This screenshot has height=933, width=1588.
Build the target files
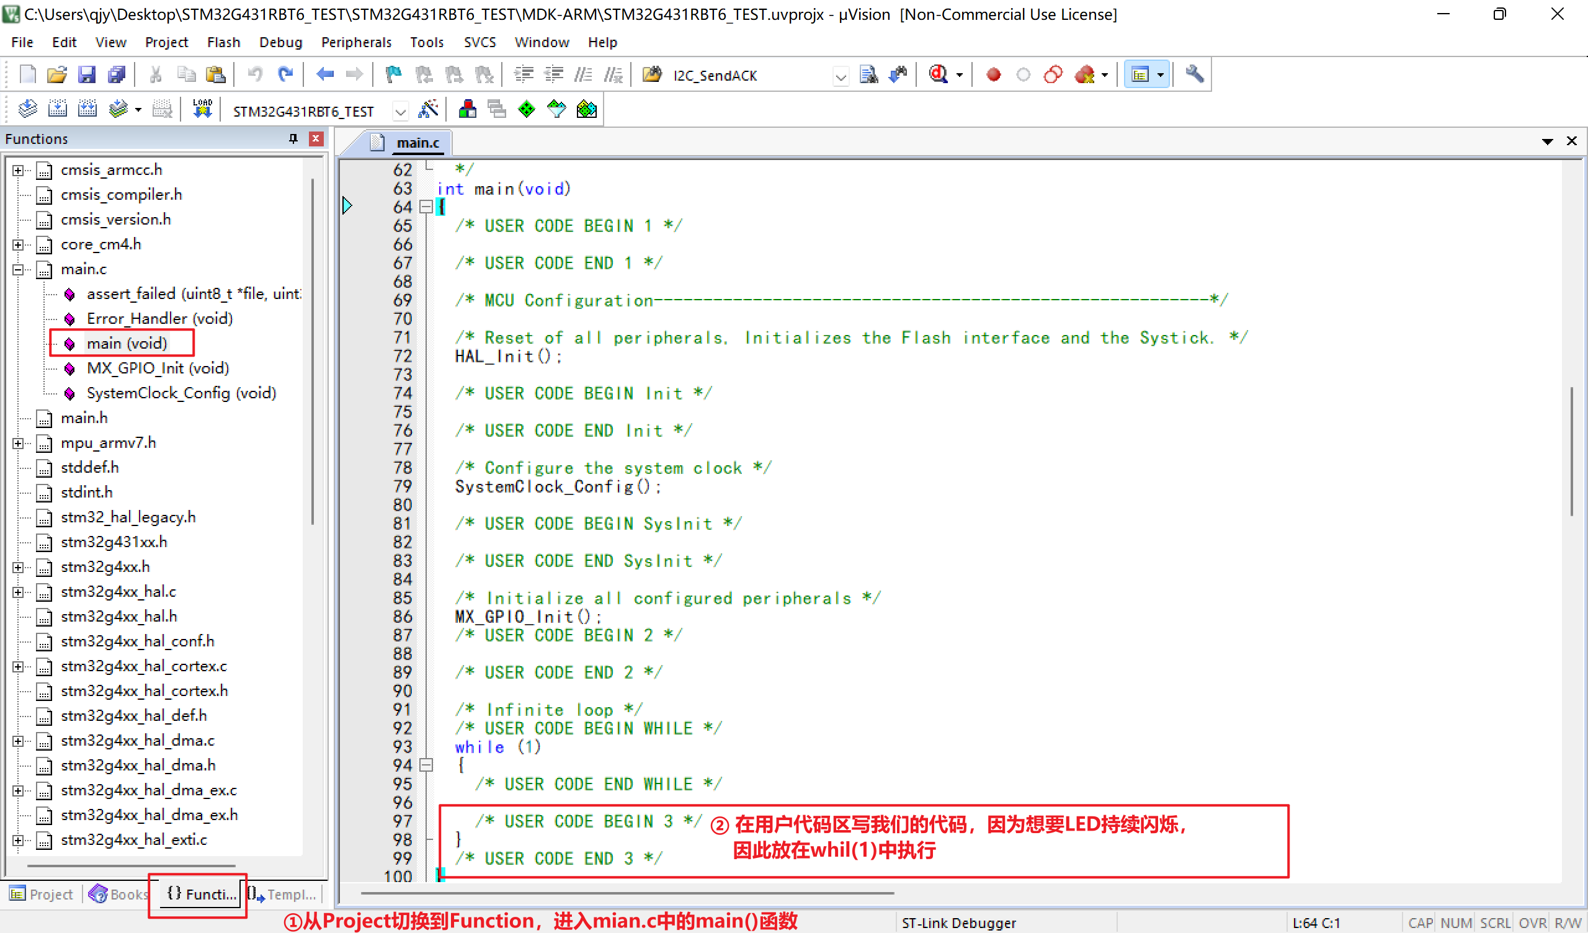click(57, 109)
